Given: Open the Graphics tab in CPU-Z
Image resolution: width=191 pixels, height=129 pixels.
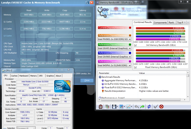Looking at the screenshot, I should point(50,76).
